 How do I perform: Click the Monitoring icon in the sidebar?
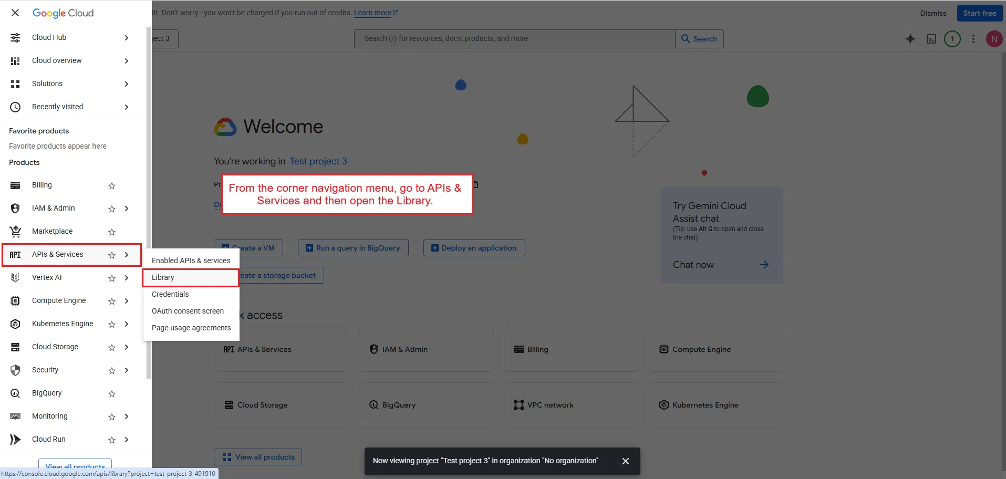[15, 416]
